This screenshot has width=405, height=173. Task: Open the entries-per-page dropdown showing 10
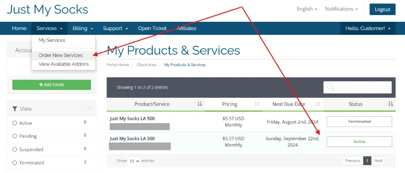(134, 161)
